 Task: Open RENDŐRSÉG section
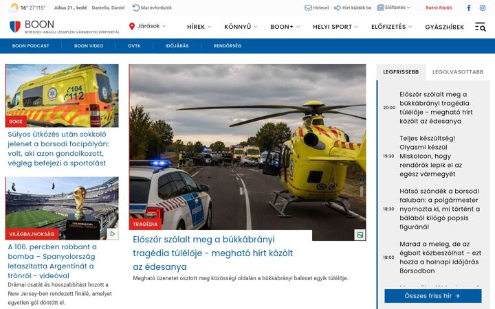point(228,46)
